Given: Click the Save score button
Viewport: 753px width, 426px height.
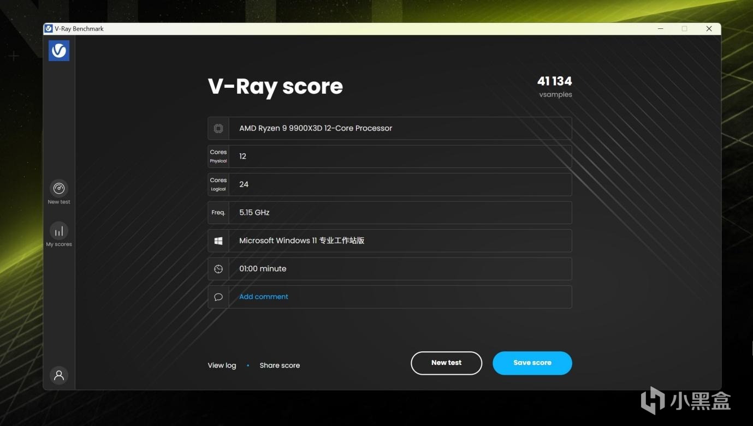Looking at the screenshot, I should coord(532,363).
